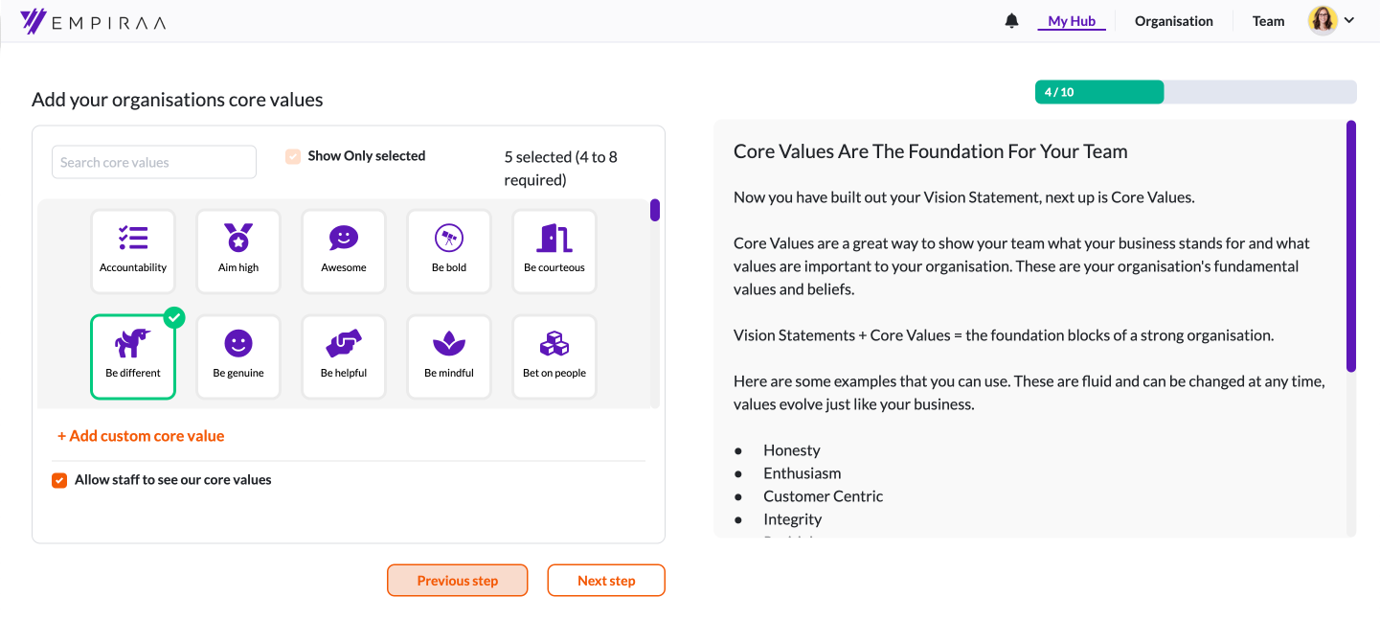Expand the user profile dropdown arrow
The image size is (1380, 620).
coord(1349,20)
